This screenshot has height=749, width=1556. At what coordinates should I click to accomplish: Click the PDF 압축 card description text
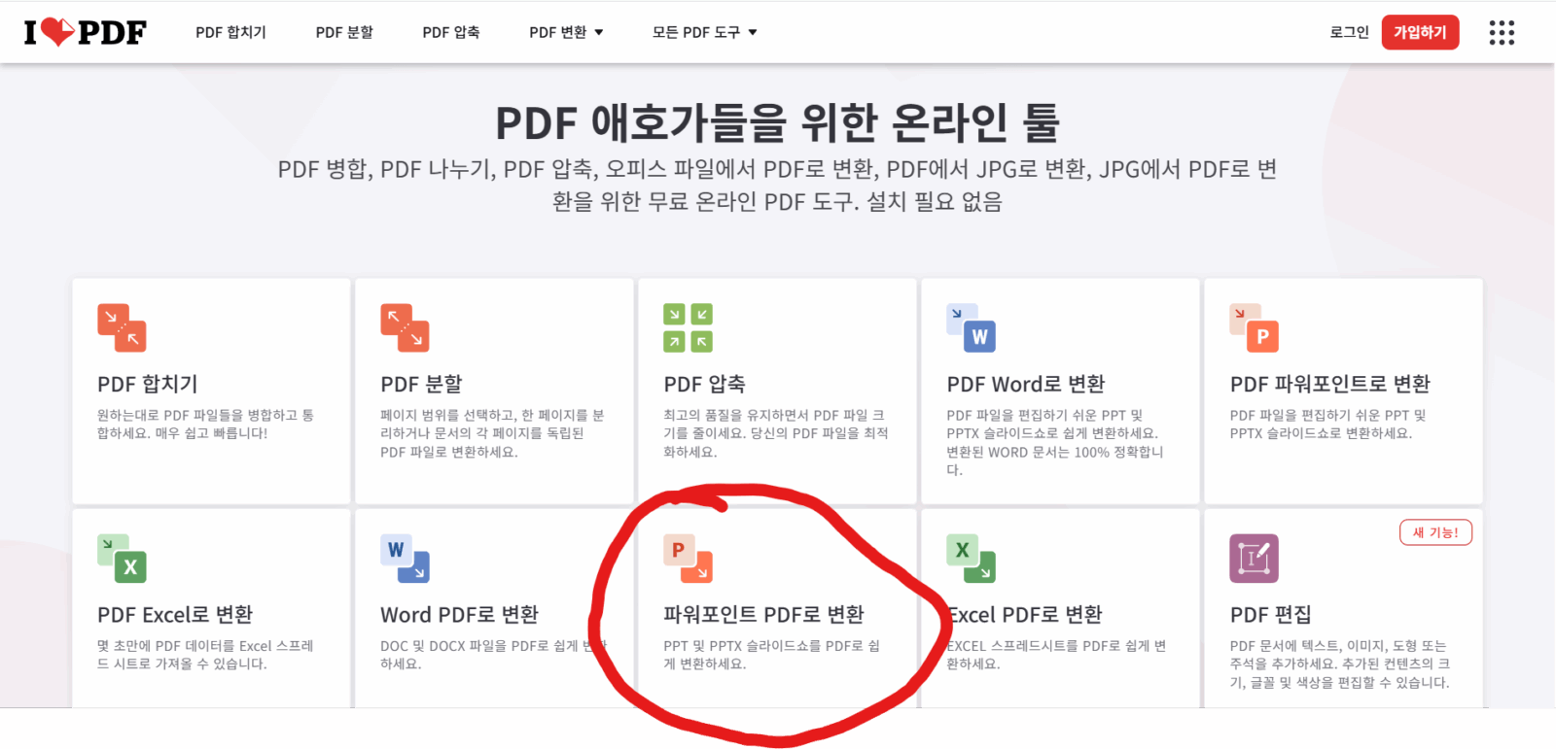pos(775,433)
